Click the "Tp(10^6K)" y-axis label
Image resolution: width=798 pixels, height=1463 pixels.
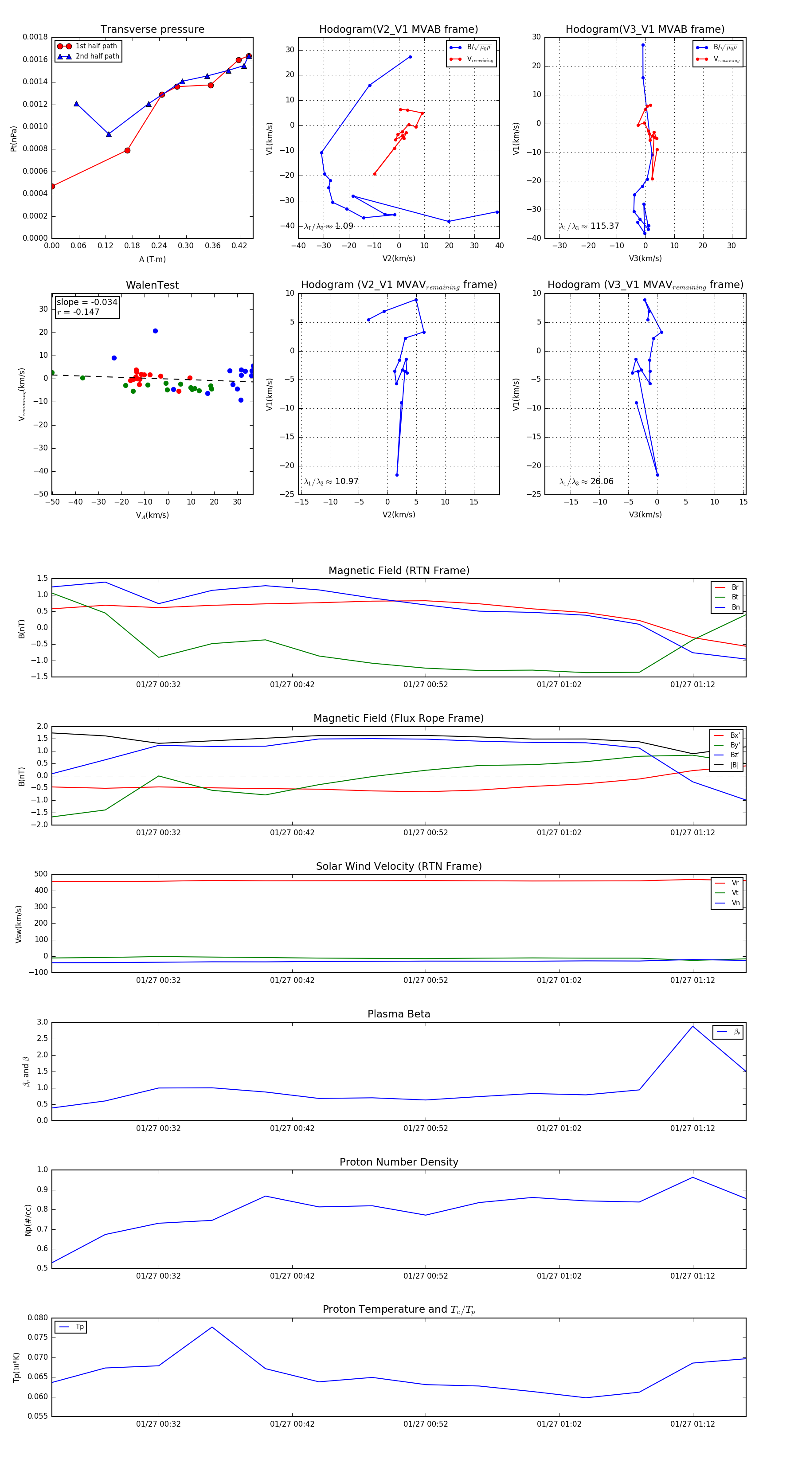coord(16,1367)
